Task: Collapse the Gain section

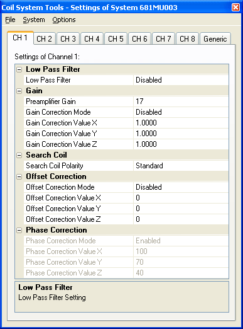Action: (19, 91)
